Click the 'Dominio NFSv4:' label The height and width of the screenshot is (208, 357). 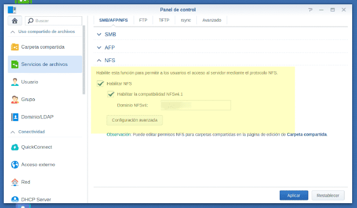(x=133, y=105)
